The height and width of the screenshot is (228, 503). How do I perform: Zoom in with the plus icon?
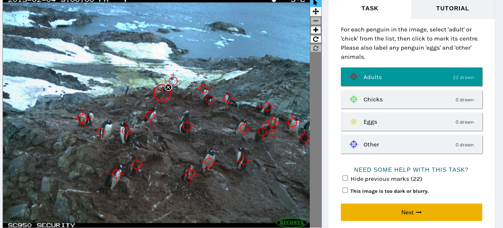(316, 30)
